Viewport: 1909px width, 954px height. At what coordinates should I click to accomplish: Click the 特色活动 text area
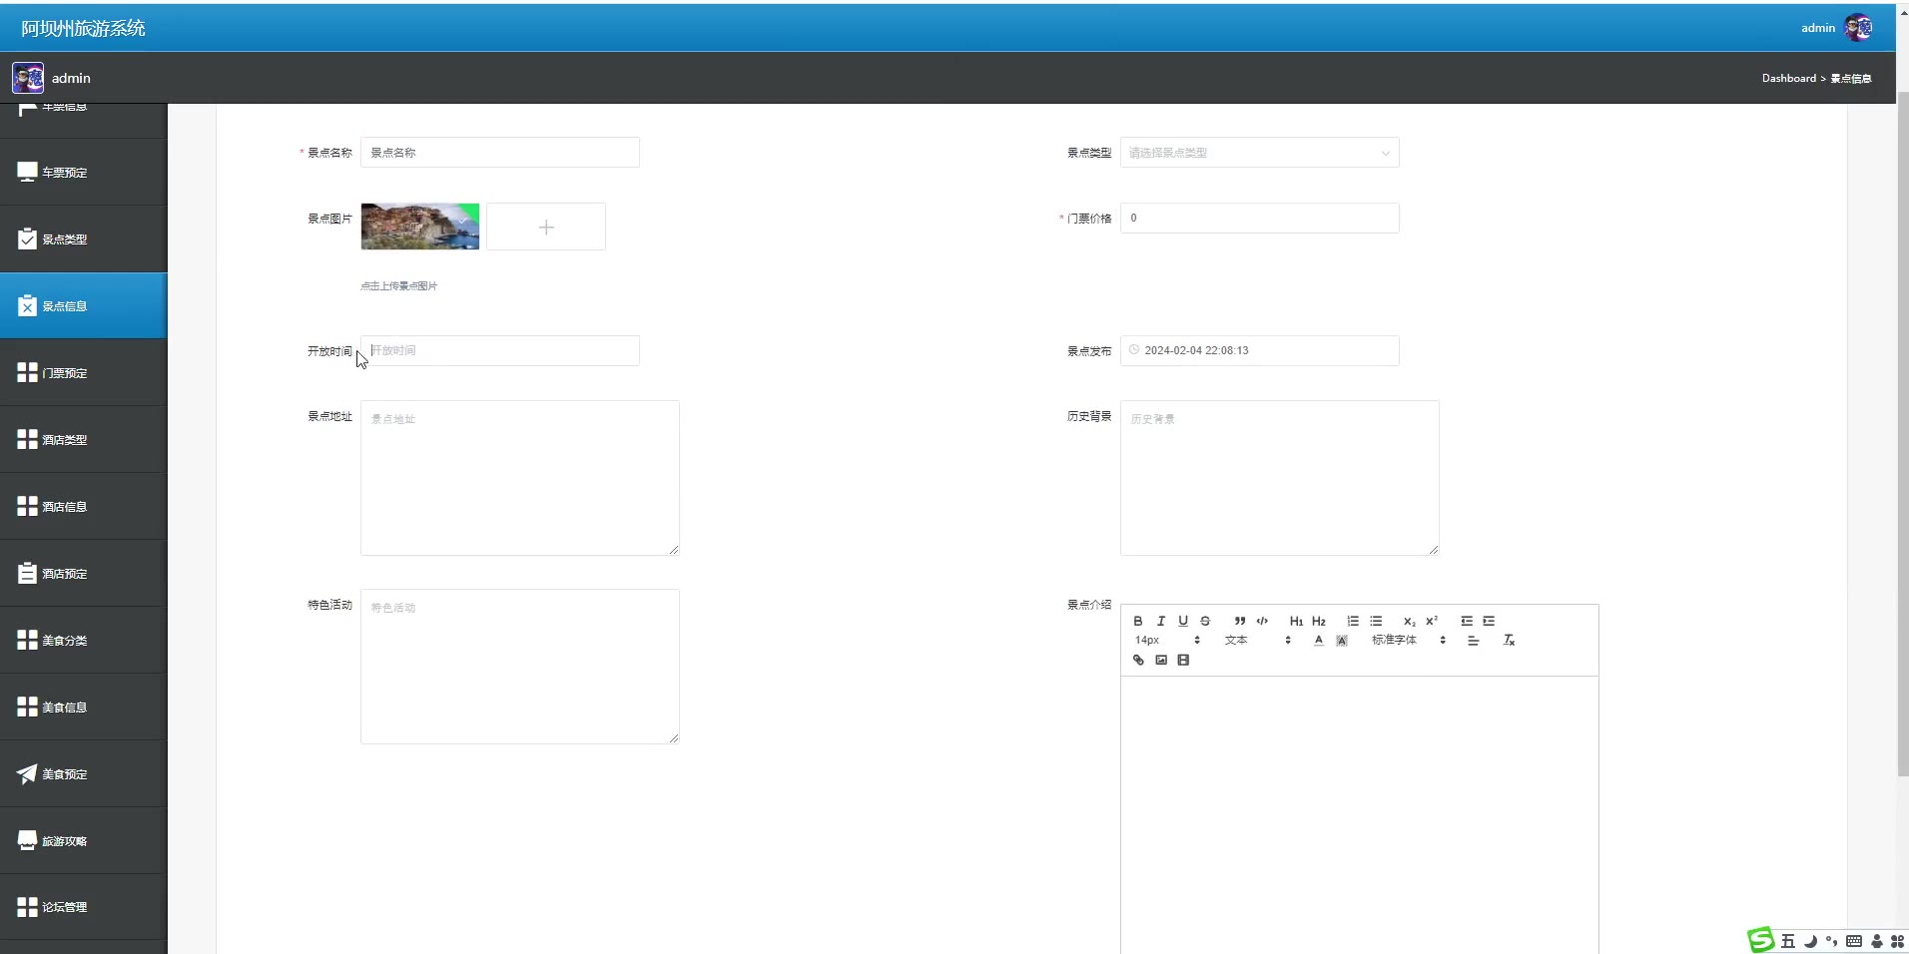519,667
